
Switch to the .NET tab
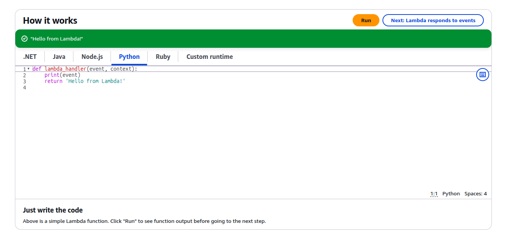tap(30, 57)
